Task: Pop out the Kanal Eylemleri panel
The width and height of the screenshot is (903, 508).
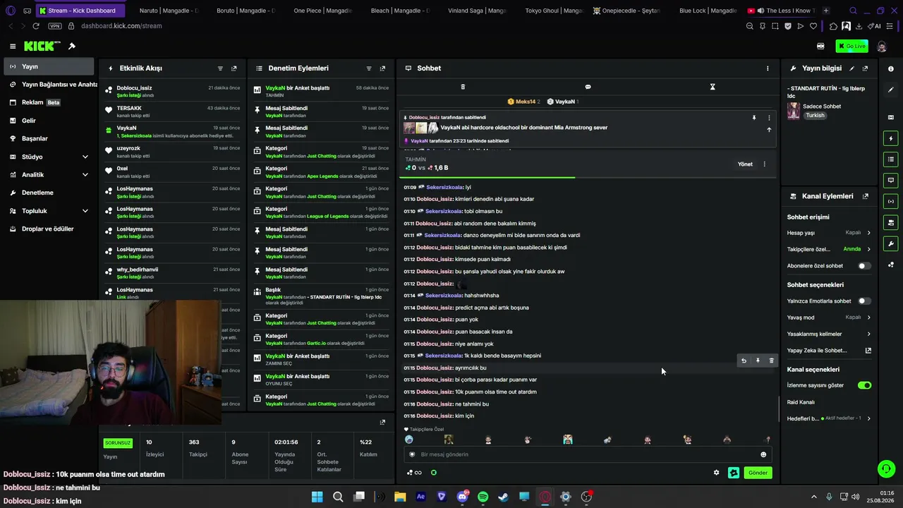Action: coord(865,196)
